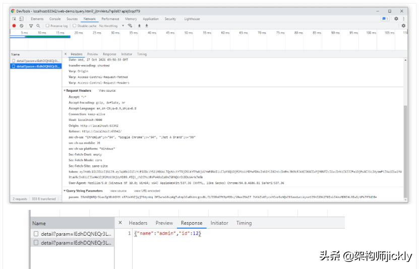
Task: Select Headers tab in upper details pane
Action: [x=77, y=54]
